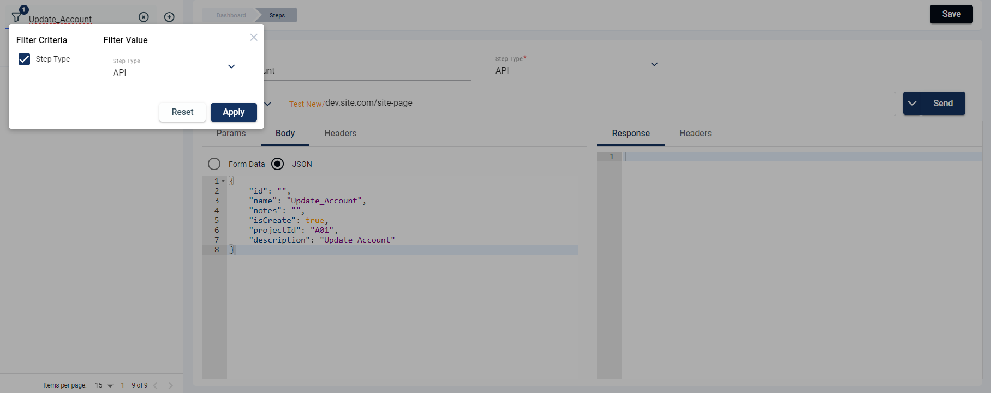Go to previous page of items
The height and width of the screenshot is (393, 991).
(156, 385)
